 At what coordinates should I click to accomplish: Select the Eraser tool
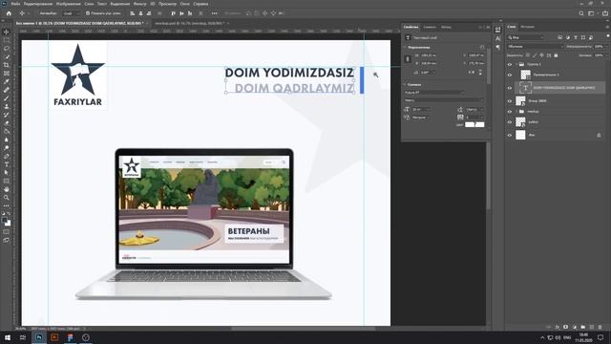pos(7,123)
